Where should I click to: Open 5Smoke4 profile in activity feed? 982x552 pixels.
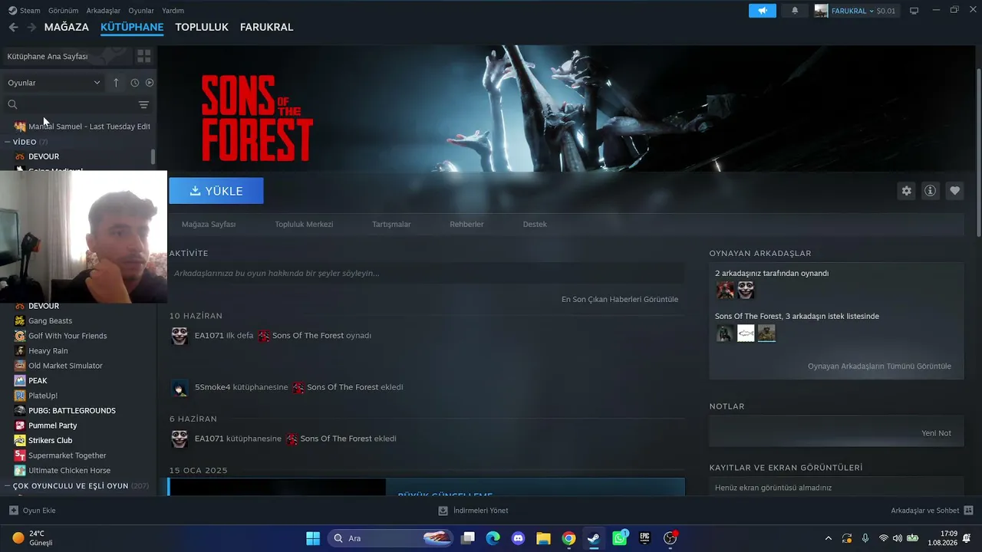point(213,387)
